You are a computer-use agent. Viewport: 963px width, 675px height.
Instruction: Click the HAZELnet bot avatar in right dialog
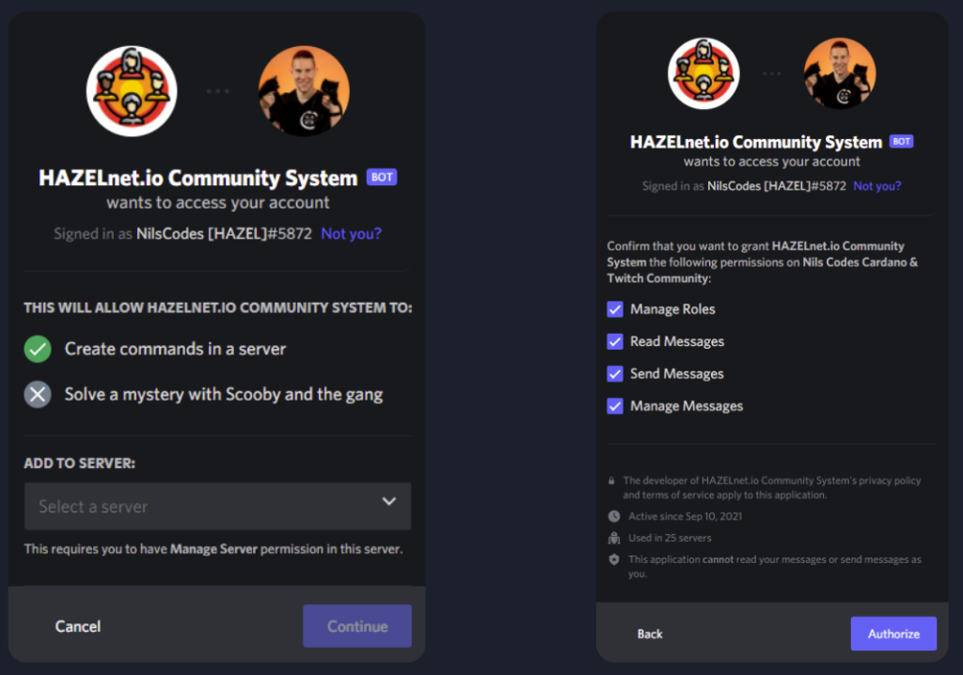(703, 73)
